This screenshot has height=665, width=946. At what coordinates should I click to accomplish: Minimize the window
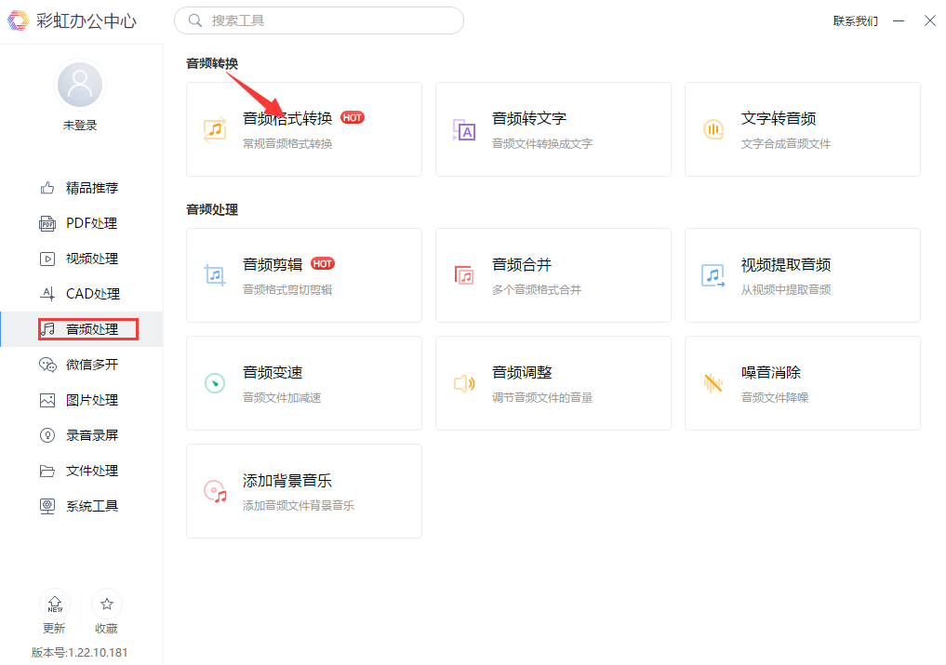coord(899,20)
